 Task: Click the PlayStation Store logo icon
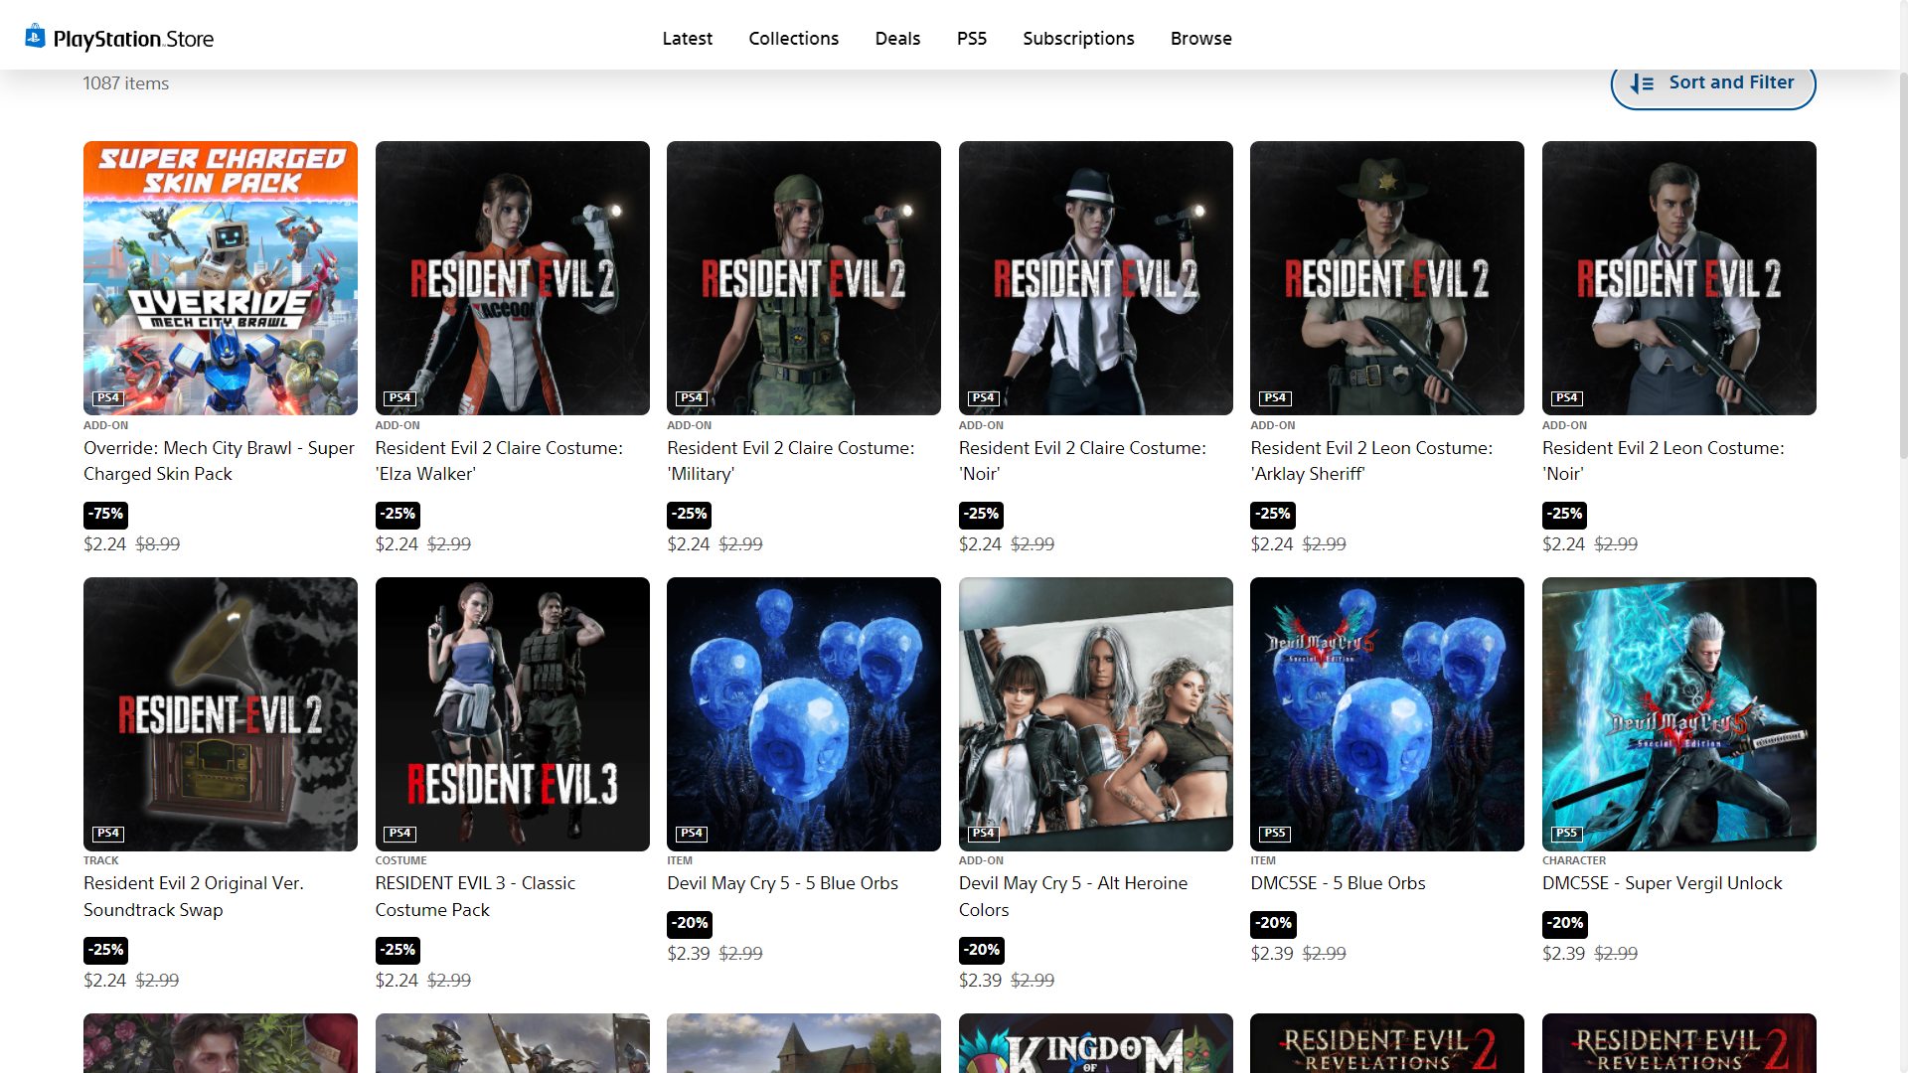36,37
